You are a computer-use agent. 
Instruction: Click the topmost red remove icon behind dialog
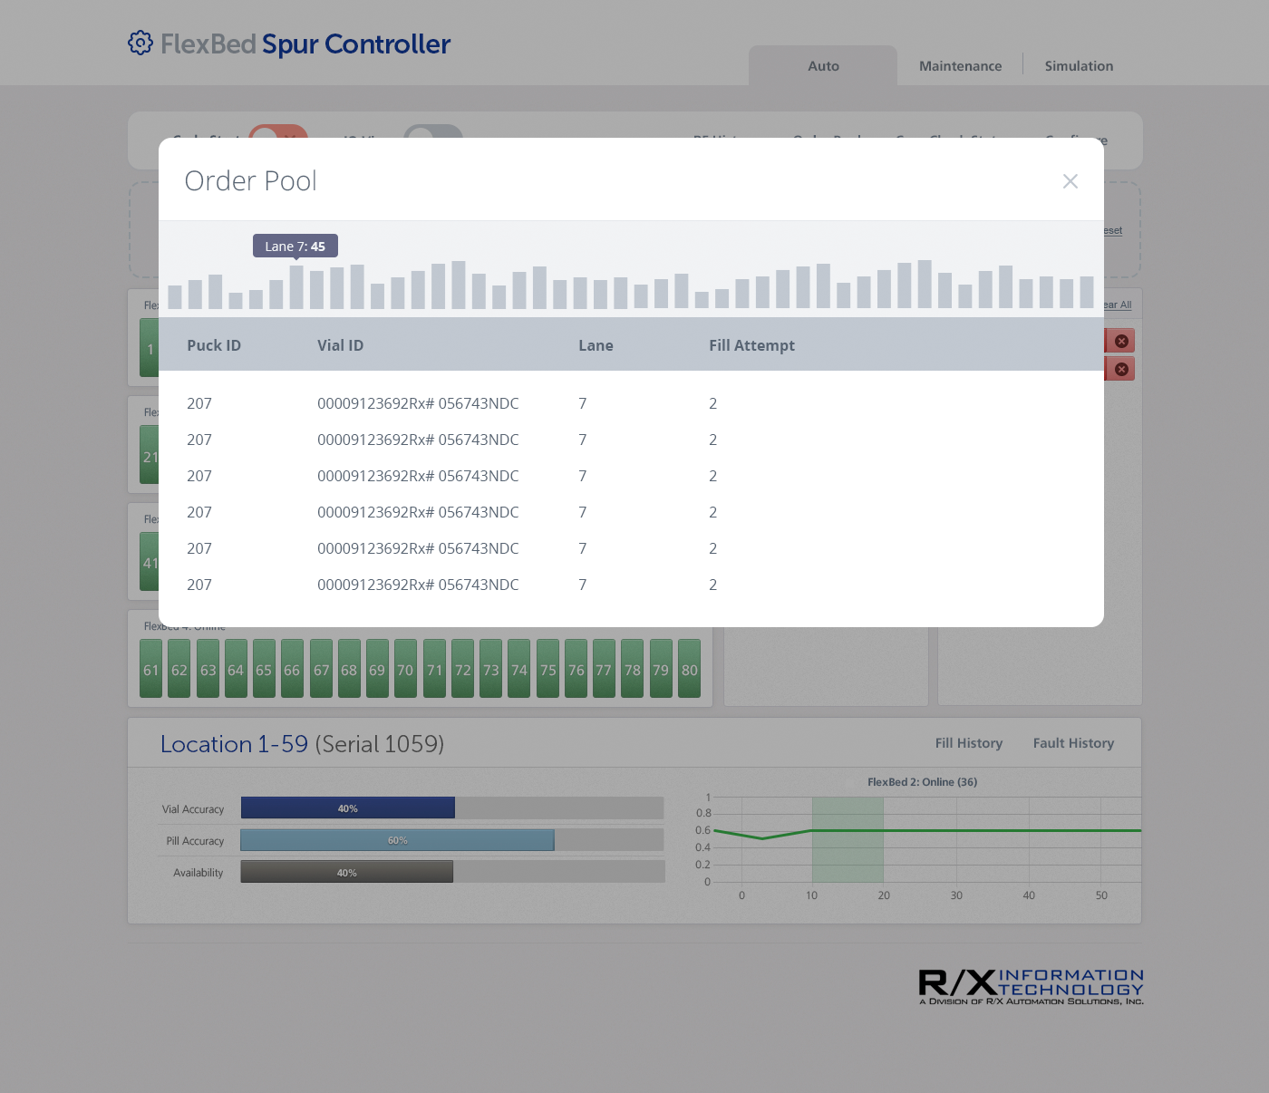click(1121, 341)
